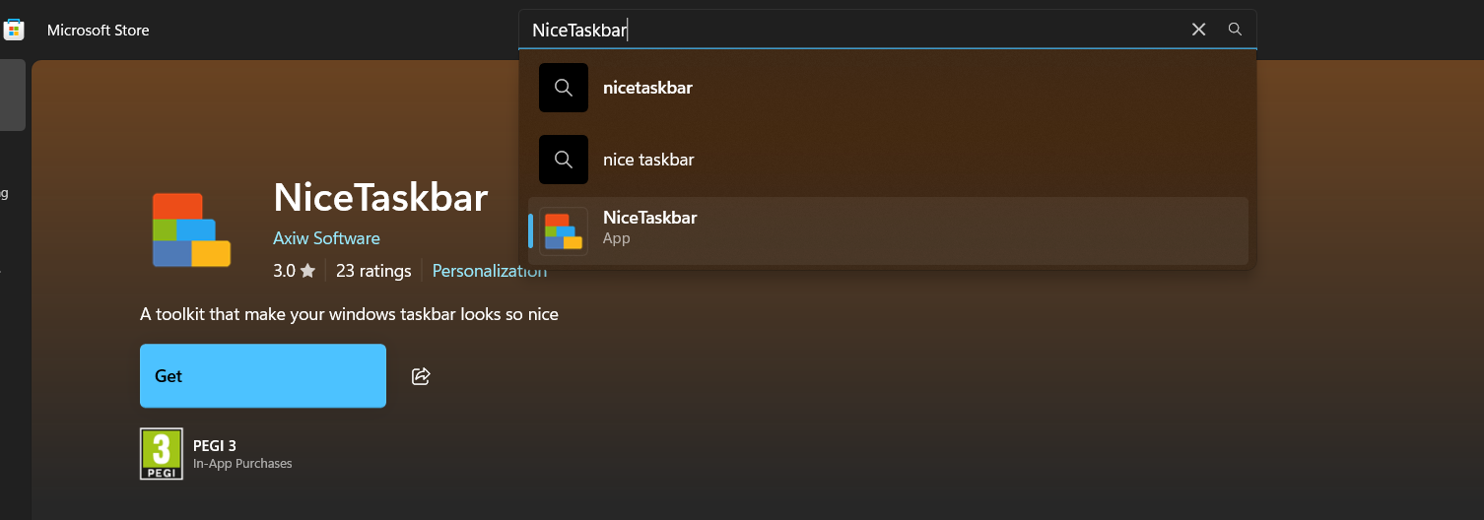The height and width of the screenshot is (520, 1484).
Task: Click the 3.0 star rating
Action: click(294, 271)
